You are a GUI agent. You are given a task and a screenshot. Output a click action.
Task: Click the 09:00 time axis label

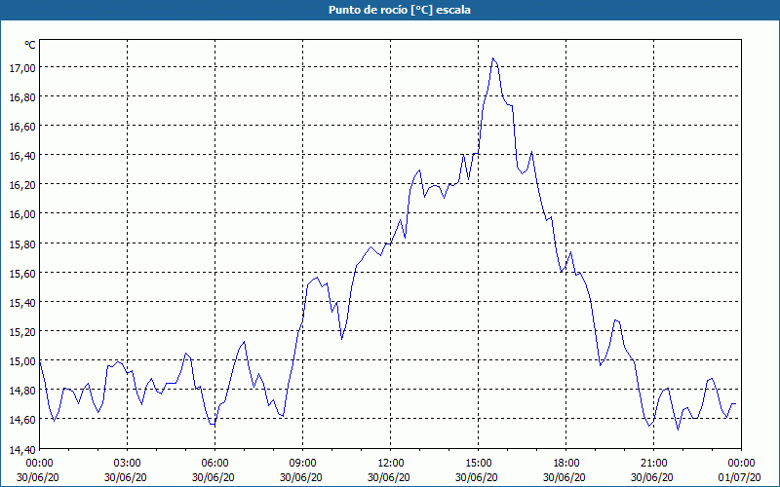pyautogui.click(x=303, y=464)
